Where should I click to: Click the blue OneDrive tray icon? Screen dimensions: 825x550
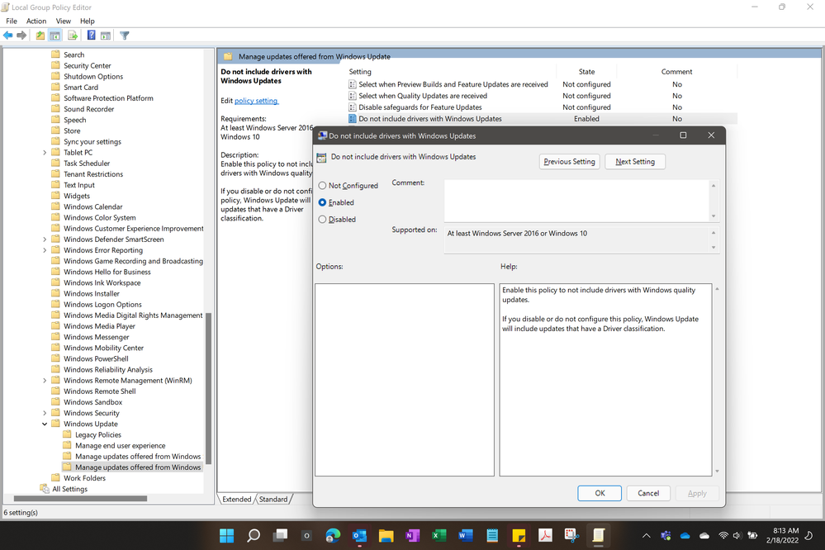685,536
